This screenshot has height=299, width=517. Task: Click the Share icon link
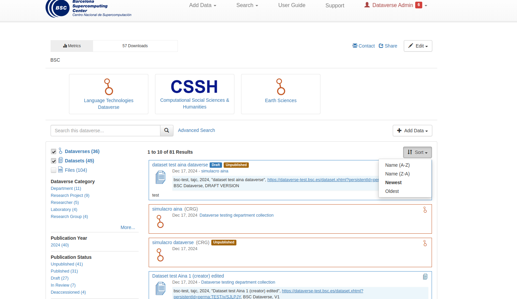click(381, 46)
